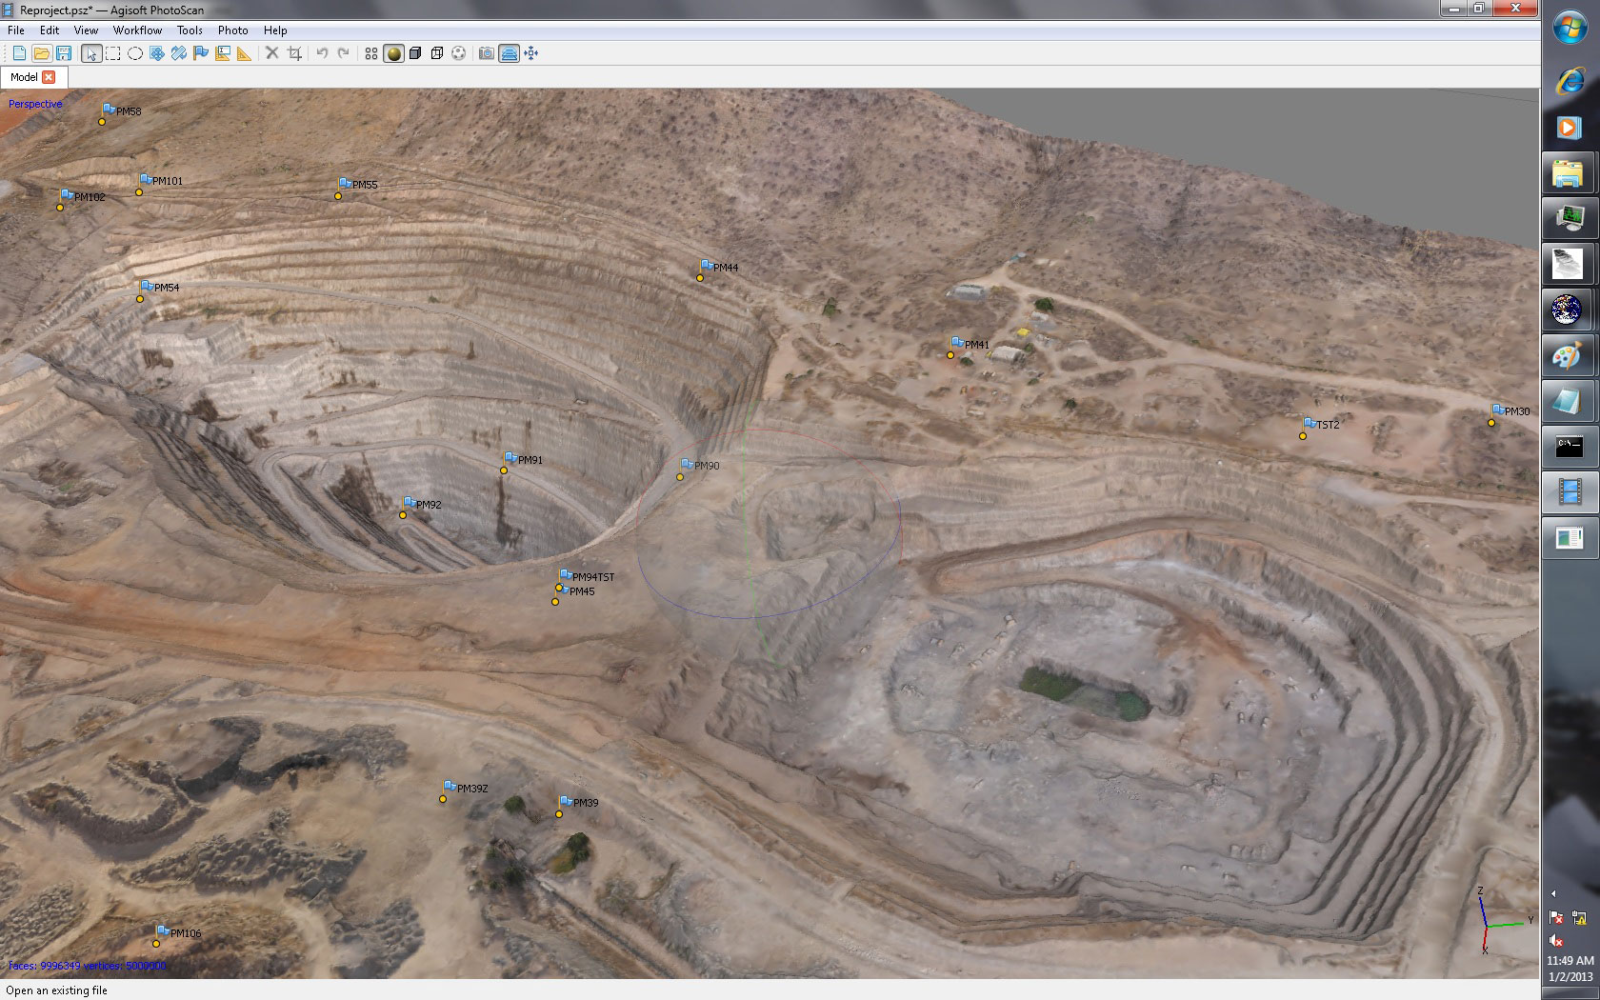Image resolution: width=1600 pixels, height=1000 pixels.
Task: Open Internet Explorer from the taskbar
Action: 1569,82
